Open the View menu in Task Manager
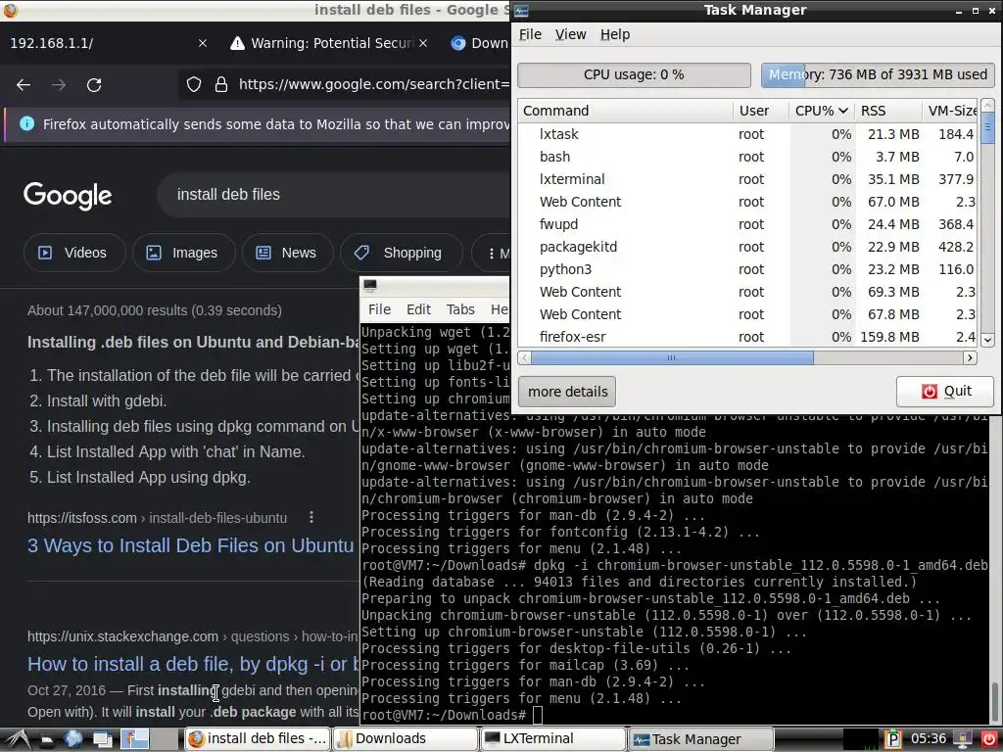 click(571, 34)
